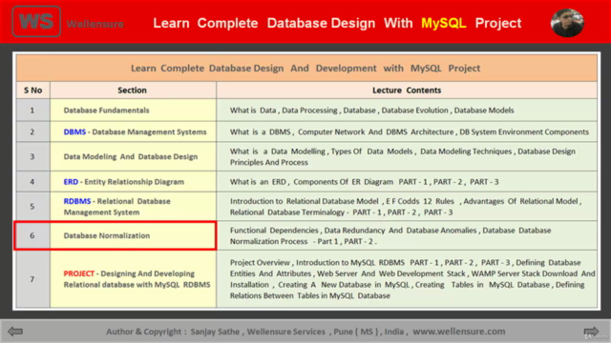The height and width of the screenshot is (343, 611).
Task: Click serial number 2 cell
Action: tap(32, 131)
